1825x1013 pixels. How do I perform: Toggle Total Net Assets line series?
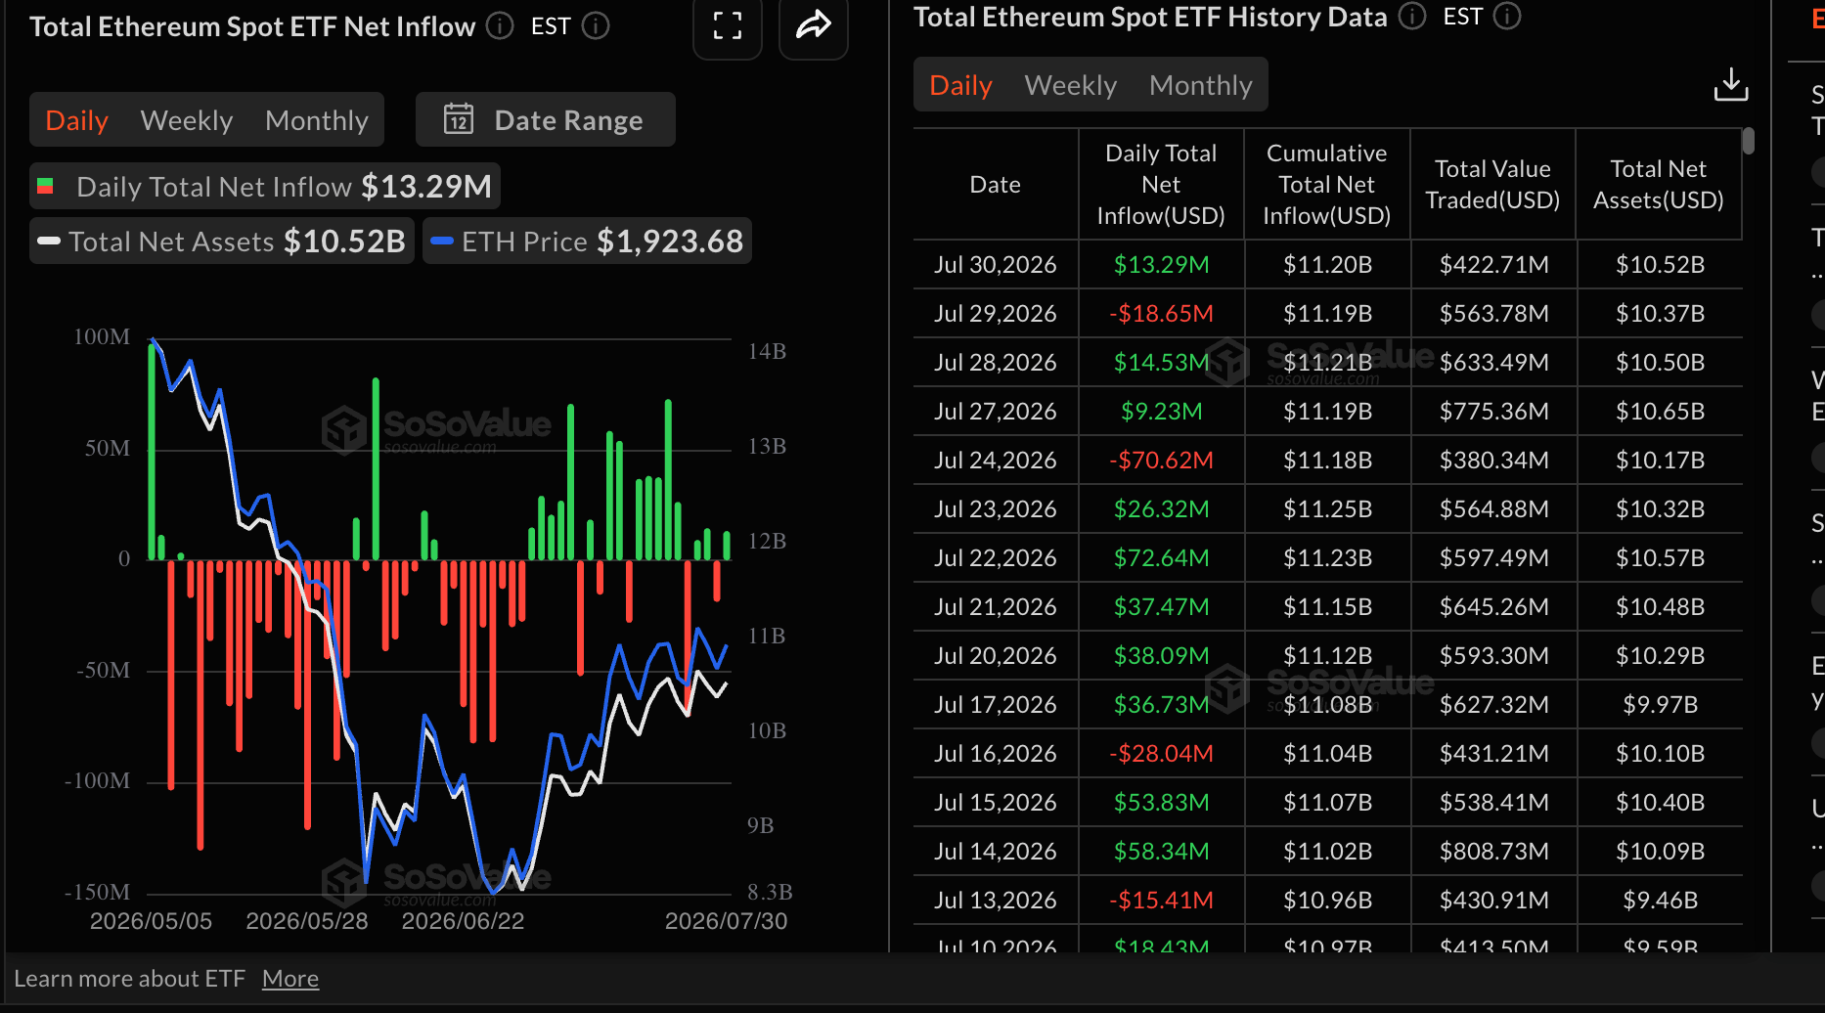[222, 241]
